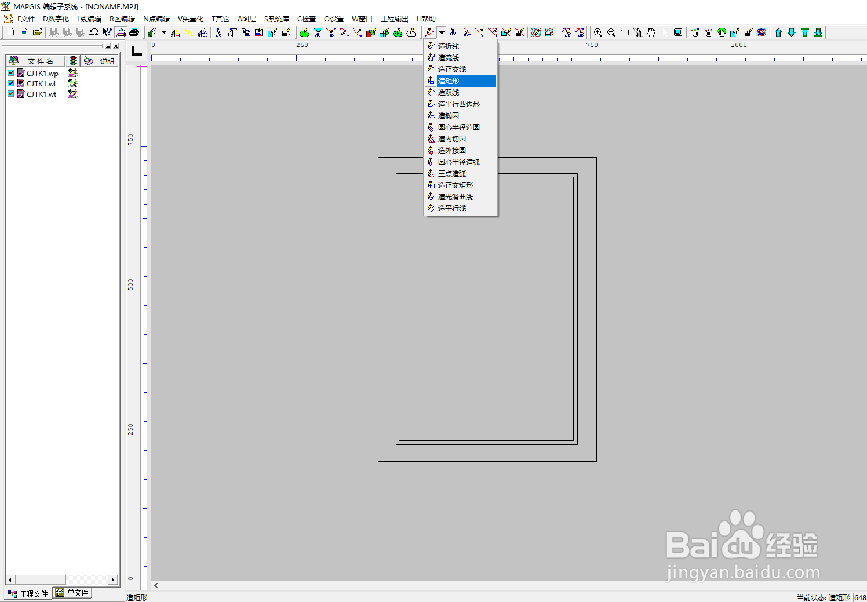Choose 三点造弧 from the dropdown list

(x=461, y=173)
